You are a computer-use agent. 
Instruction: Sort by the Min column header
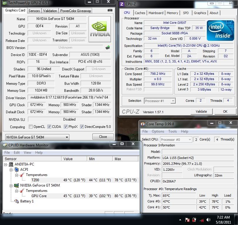coord(100,159)
